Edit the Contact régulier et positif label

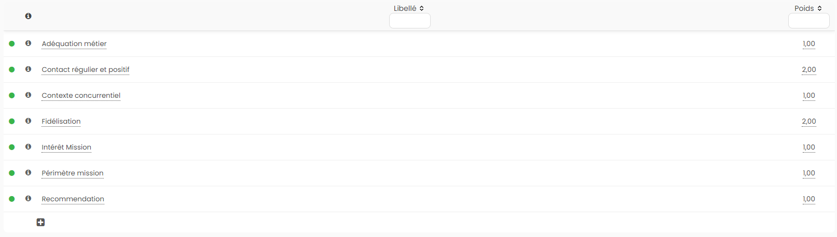point(86,70)
